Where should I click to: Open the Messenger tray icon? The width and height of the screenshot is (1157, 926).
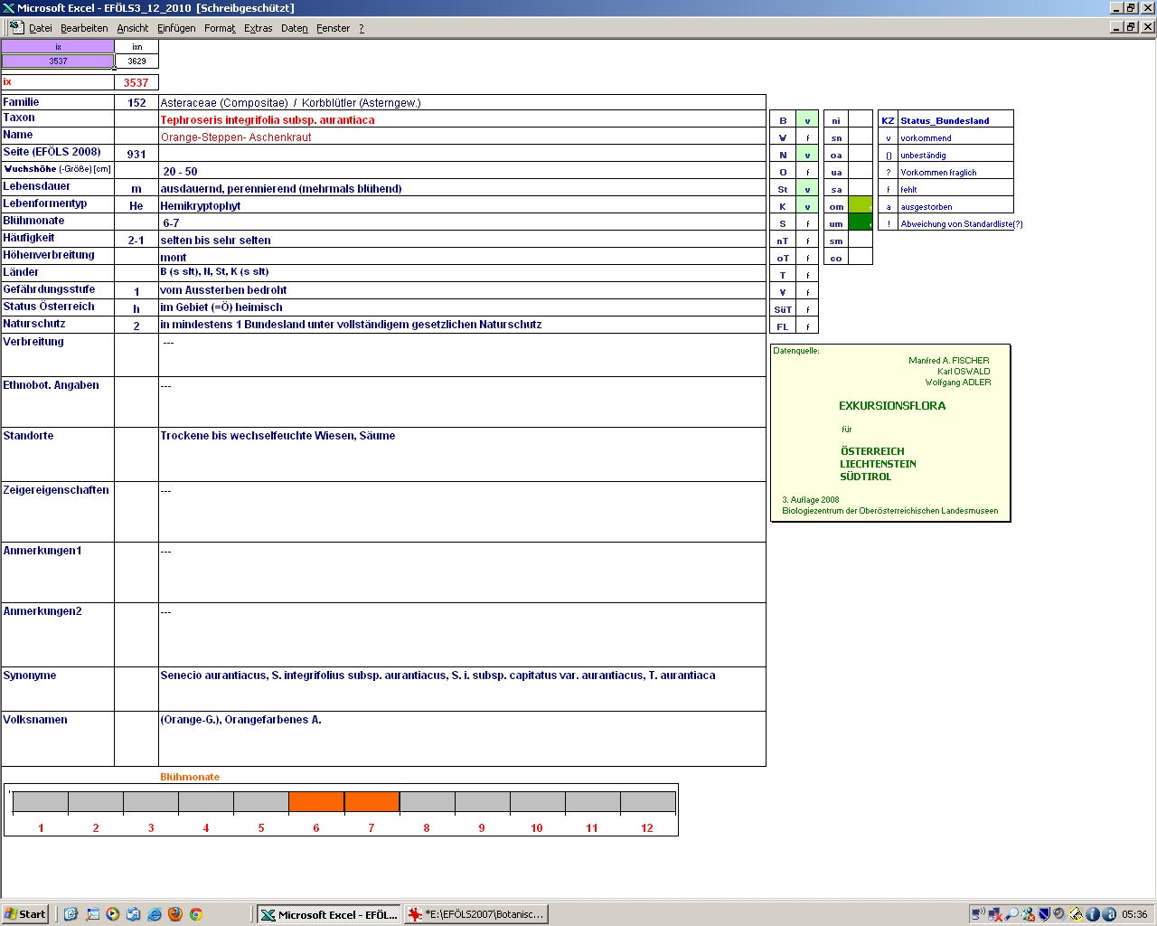click(x=1028, y=914)
